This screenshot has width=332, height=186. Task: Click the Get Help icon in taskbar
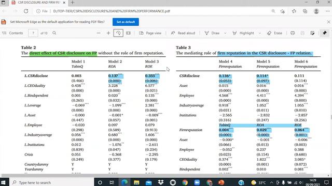241,182
